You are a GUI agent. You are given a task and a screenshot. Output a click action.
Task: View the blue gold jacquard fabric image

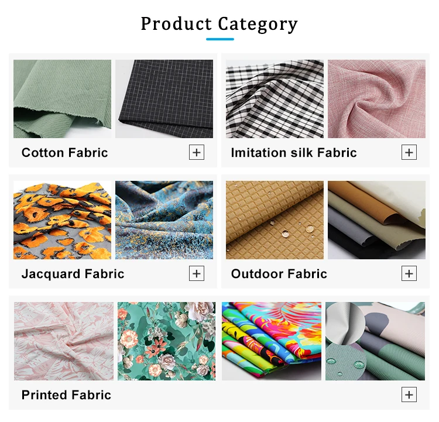coord(164,220)
